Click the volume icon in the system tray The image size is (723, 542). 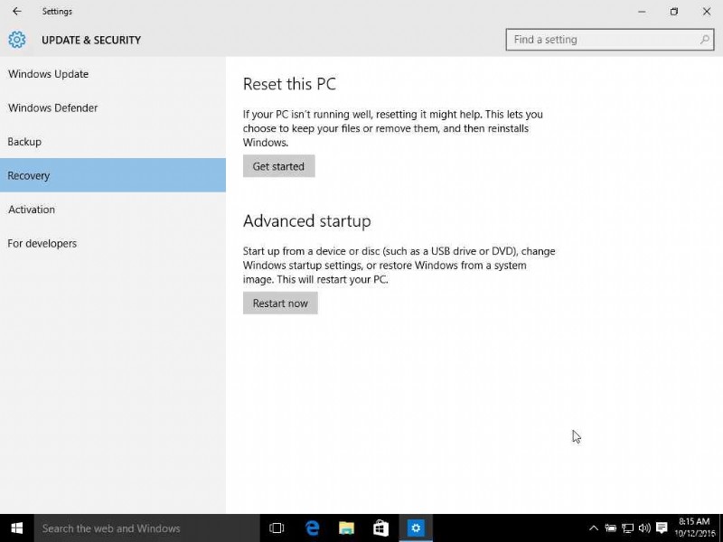[x=644, y=528]
